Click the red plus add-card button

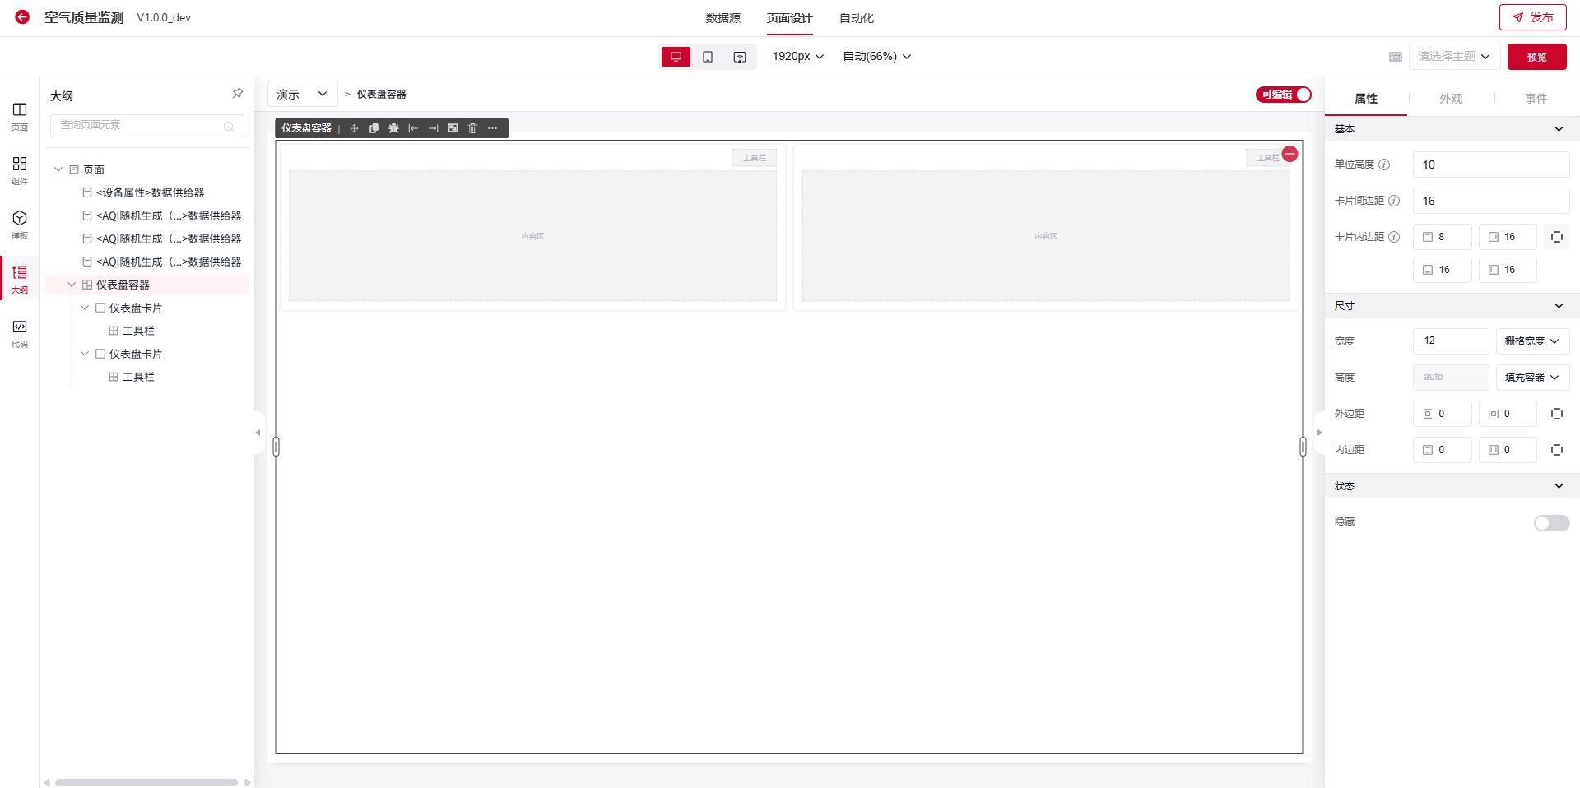(1290, 154)
